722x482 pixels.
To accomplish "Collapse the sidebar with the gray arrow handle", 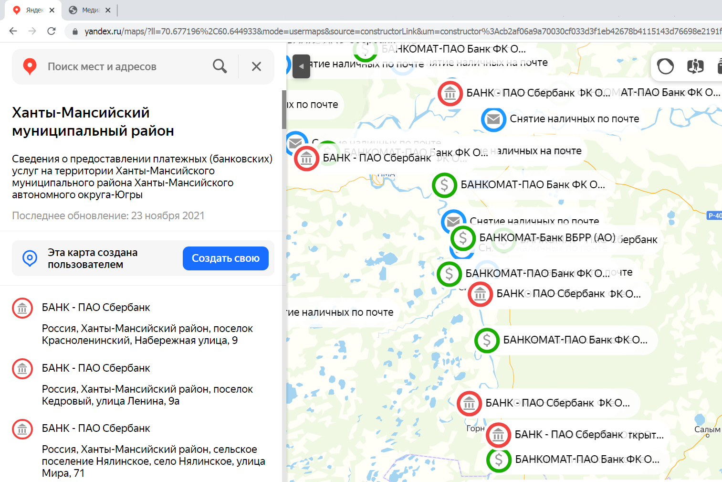I will pos(301,66).
